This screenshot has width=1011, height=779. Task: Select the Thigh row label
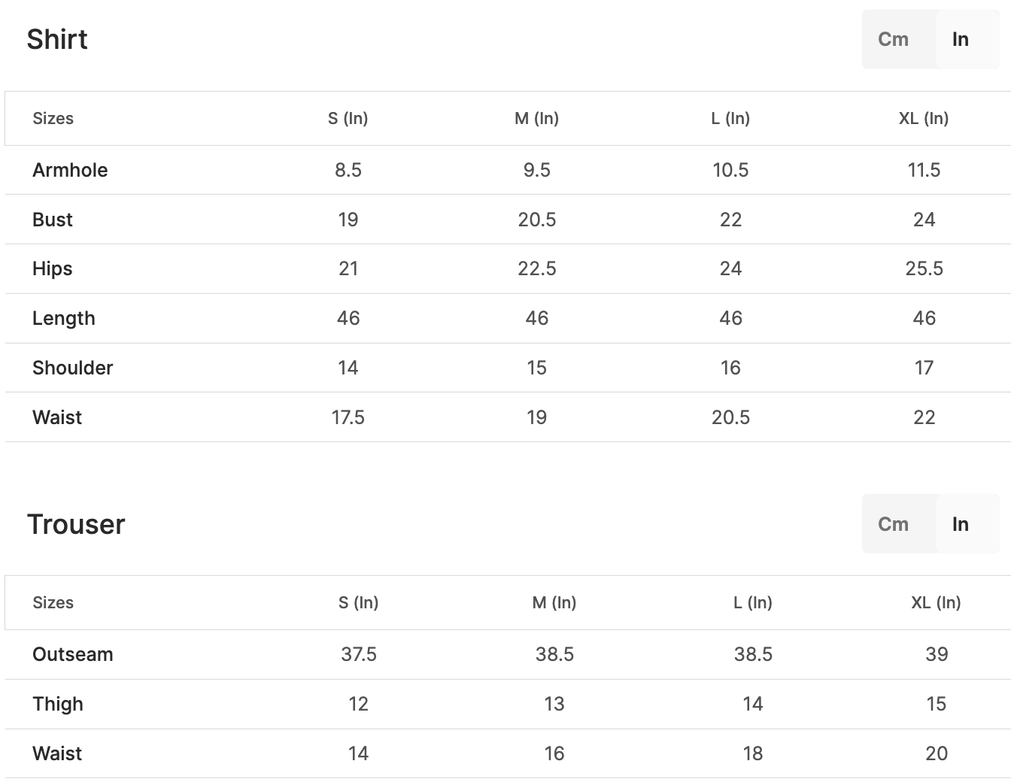pos(58,704)
